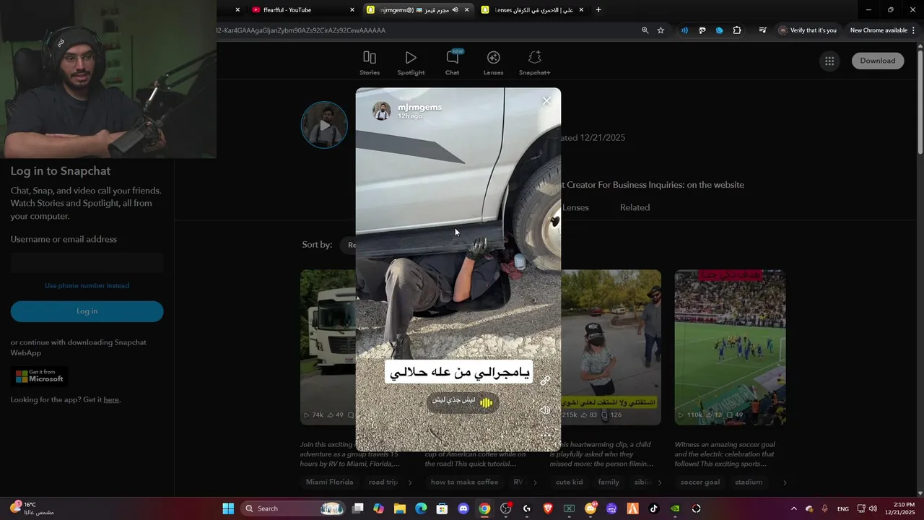The image size is (924, 520).
Task: Click the 'here' app download link
Action: (x=111, y=399)
